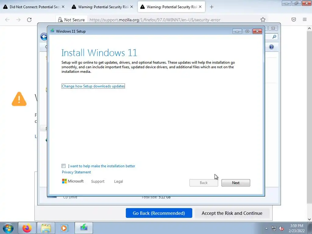
Task: Click the Next button in Windows 11 Setup
Action: tap(236, 183)
